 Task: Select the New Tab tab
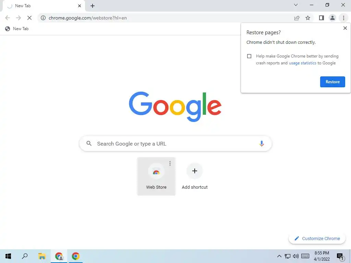coord(44,6)
